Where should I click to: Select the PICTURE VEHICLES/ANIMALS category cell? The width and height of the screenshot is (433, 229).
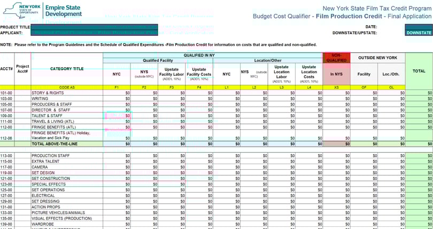[x=67, y=213]
